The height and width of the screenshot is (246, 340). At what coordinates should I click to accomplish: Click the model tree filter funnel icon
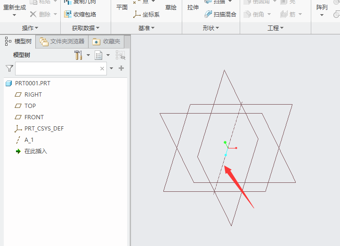click(9, 68)
